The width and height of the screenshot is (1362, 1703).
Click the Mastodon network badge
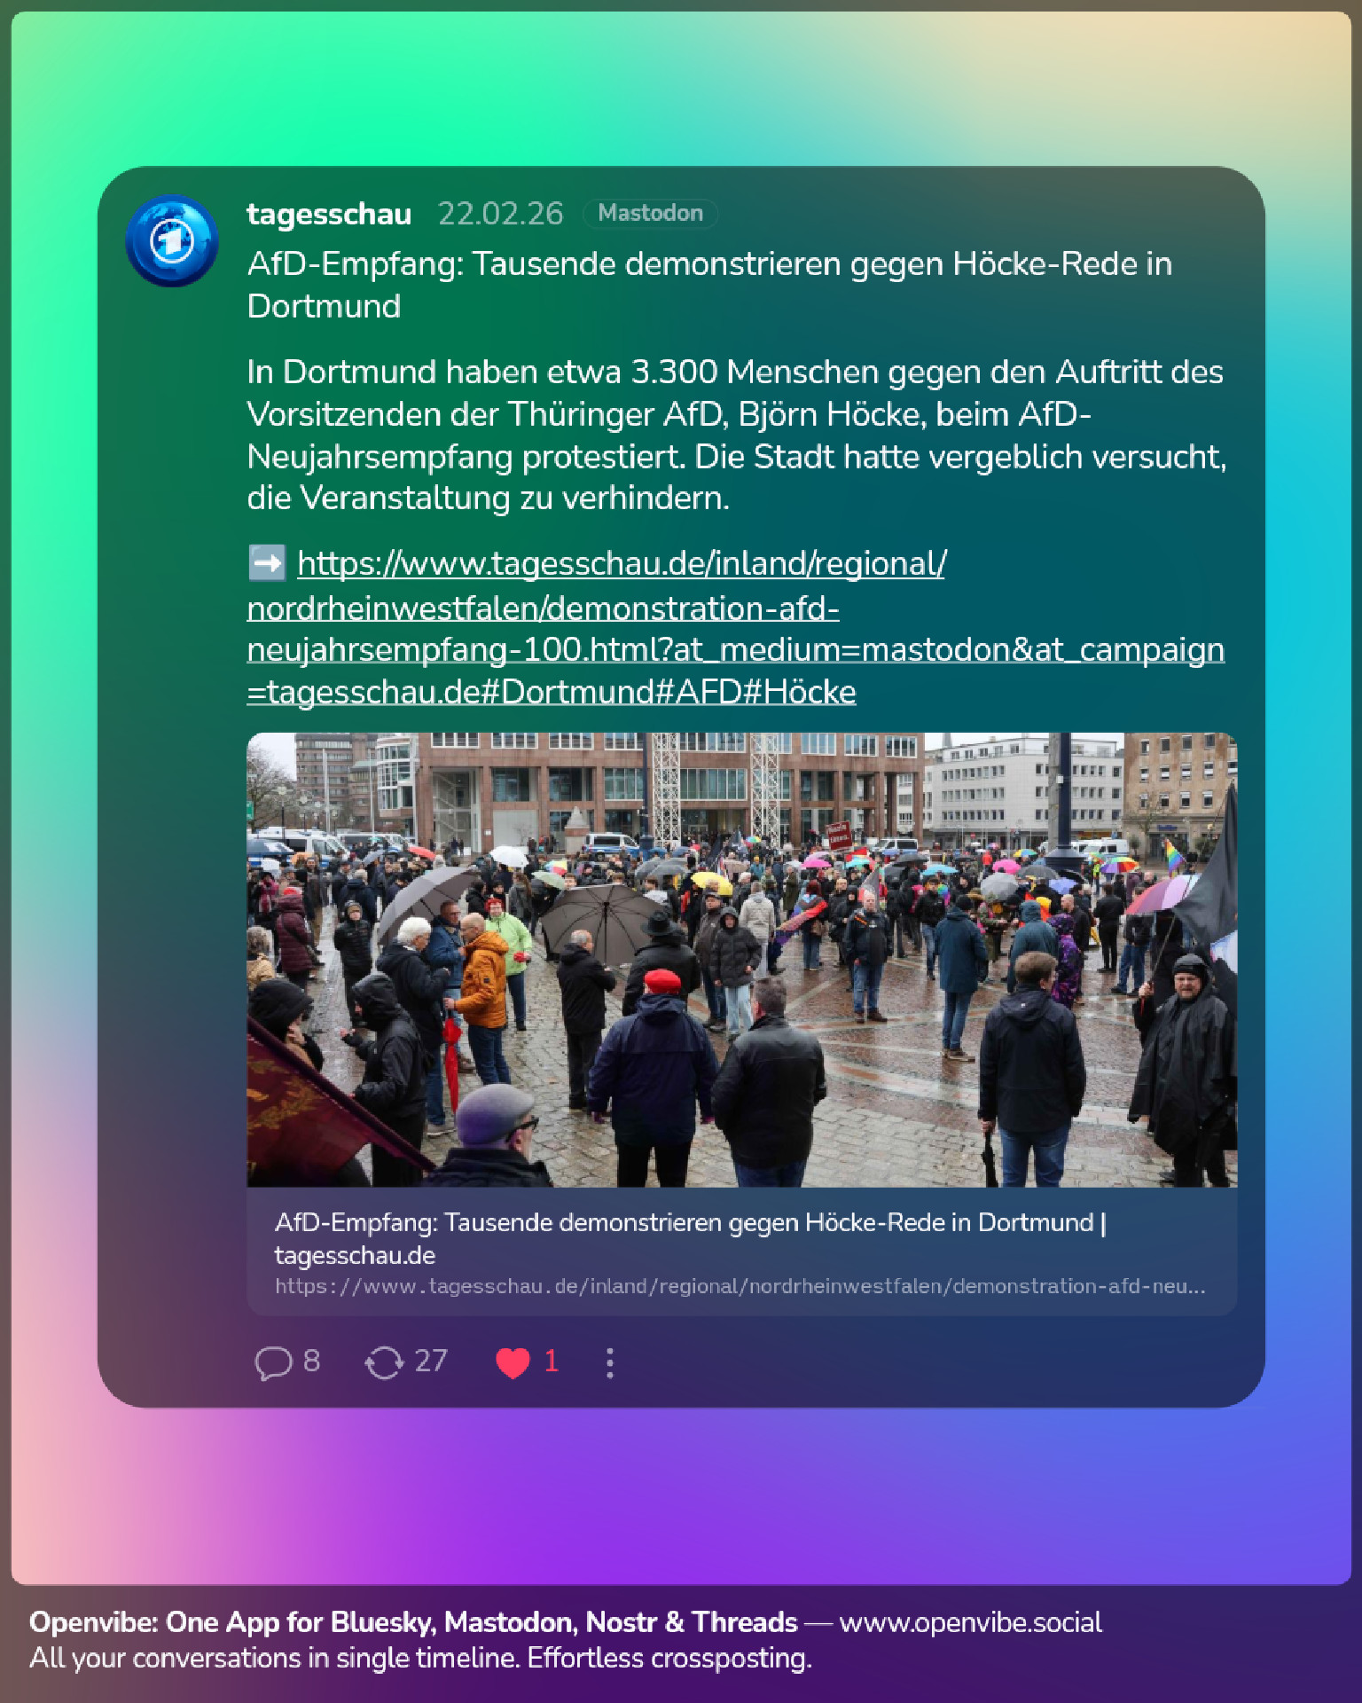tap(650, 213)
